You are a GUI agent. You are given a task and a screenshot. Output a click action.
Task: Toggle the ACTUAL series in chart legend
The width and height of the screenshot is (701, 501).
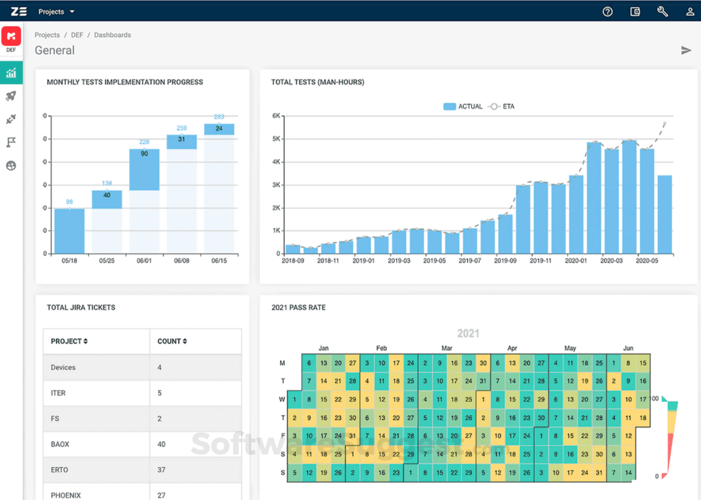tap(463, 107)
